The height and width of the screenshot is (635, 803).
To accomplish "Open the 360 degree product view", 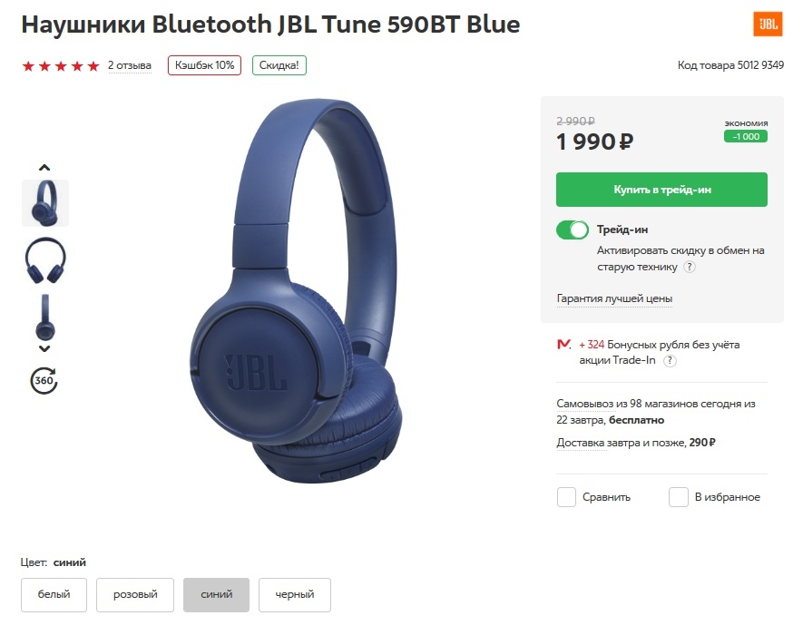I will [x=44, y=380].
